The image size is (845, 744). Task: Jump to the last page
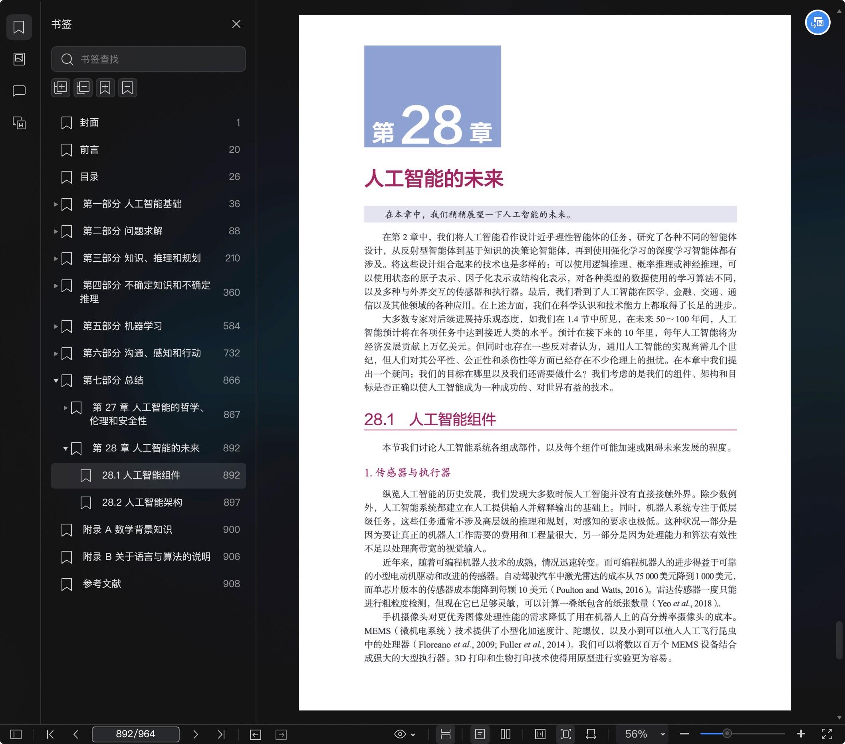coord(221,734)
